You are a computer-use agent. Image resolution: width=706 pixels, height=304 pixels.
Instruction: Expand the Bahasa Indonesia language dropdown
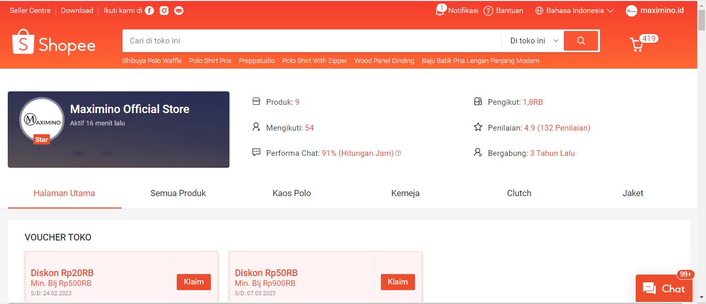[x=574, y=11]
